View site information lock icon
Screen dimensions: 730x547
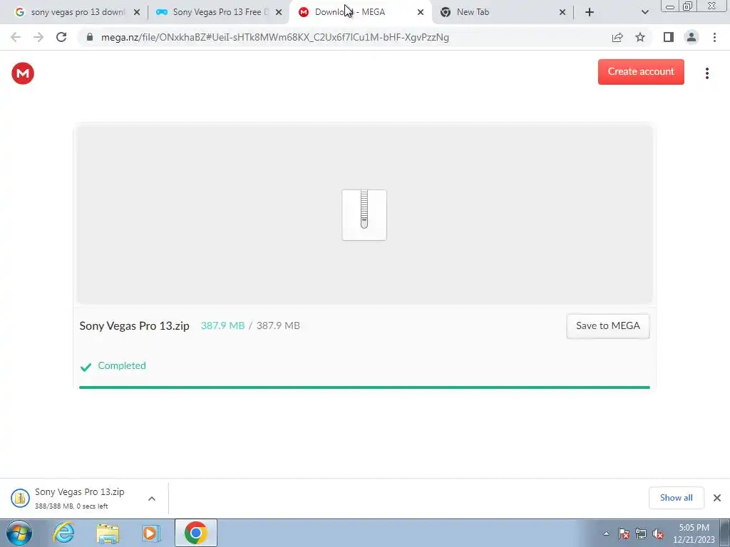point(90,37)
